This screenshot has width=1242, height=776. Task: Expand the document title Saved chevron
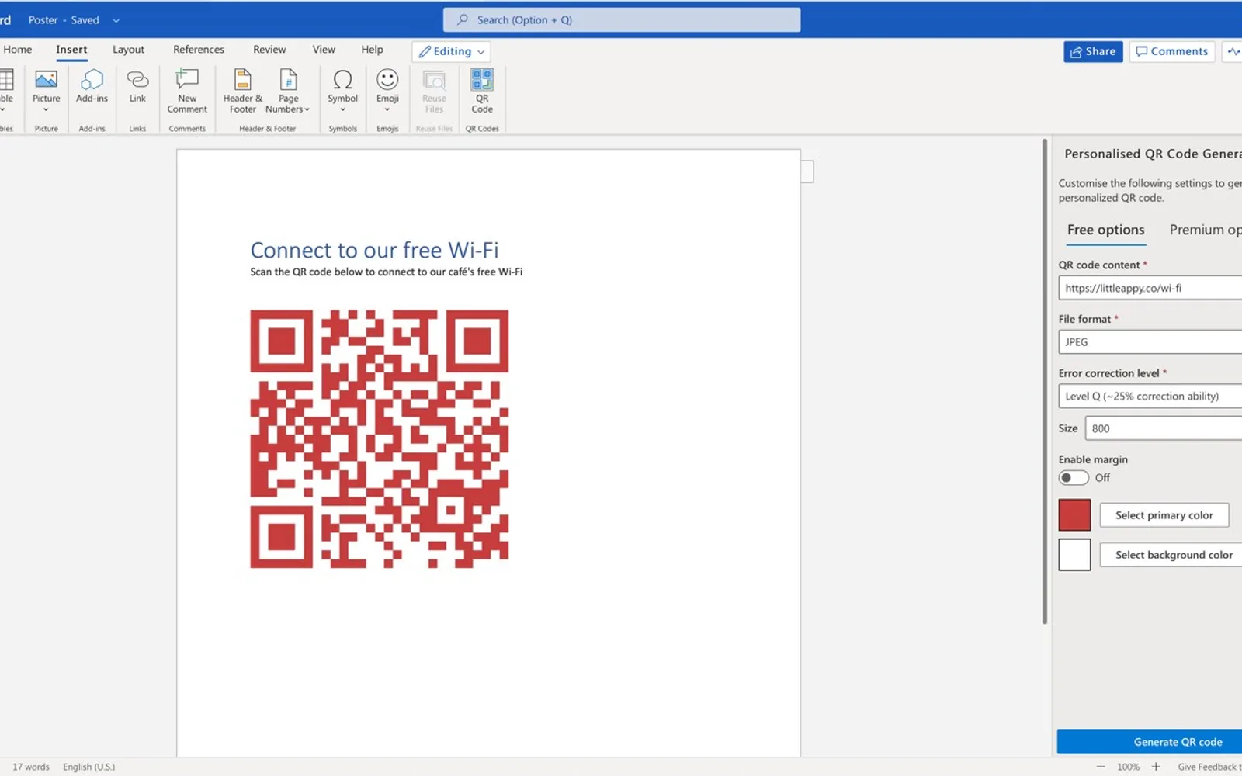pos(116,20)
